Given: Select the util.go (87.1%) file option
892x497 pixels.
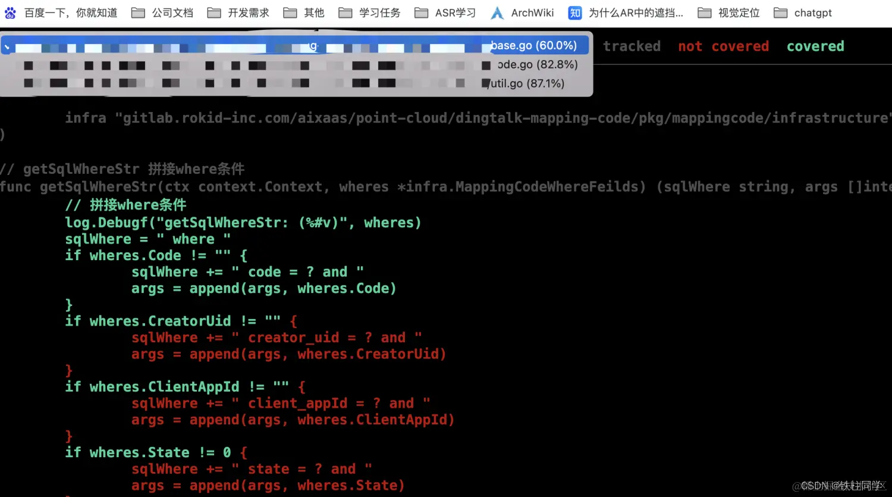Looking at the screenshot, I should tap(295, 83).
